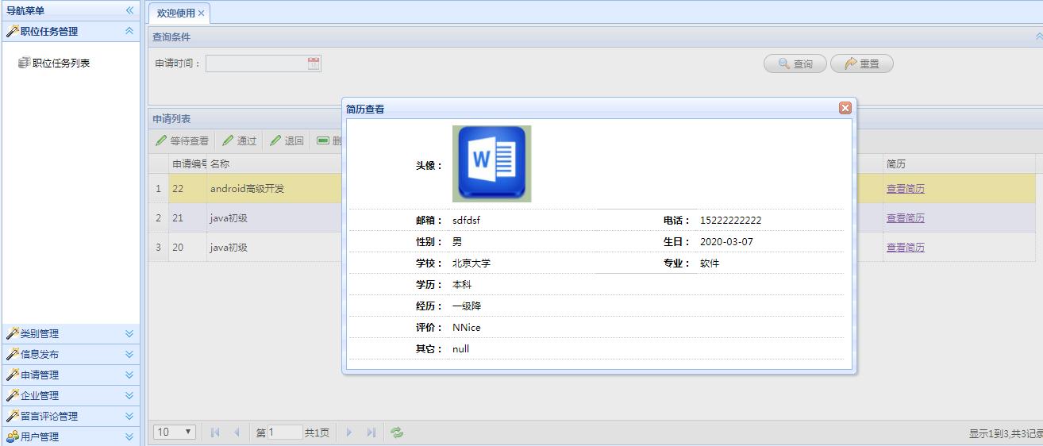
Task: Open the page size dropdown showing 10
Action: 175,432
